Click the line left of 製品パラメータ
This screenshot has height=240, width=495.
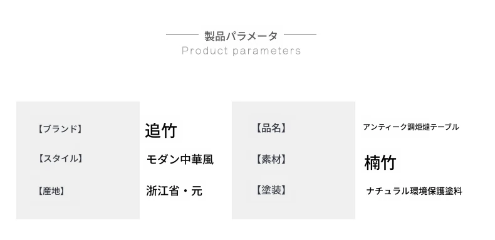tap(182, 34)
